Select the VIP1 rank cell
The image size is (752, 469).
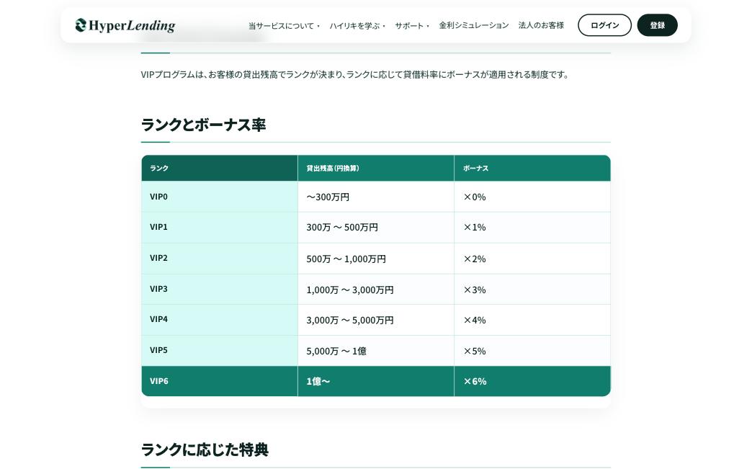coord(220,228)
